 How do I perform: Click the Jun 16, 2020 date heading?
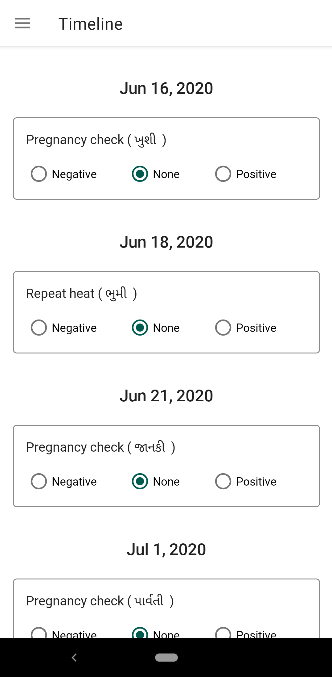(166, 88)
